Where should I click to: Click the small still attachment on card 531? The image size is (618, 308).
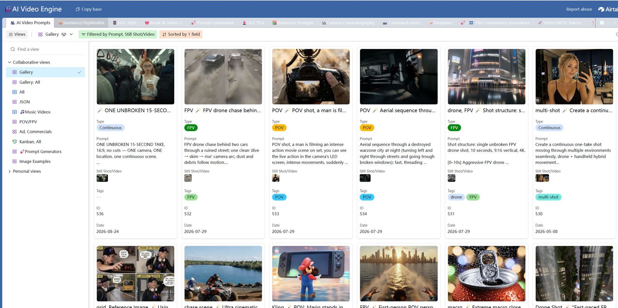452,178
